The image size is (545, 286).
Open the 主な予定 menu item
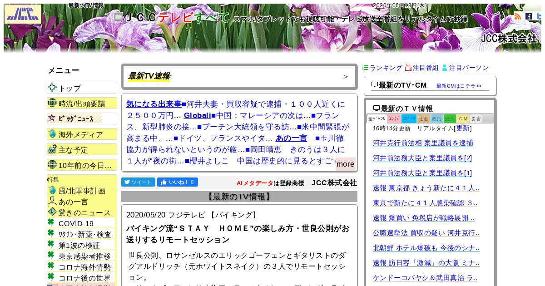coord(82,149)
